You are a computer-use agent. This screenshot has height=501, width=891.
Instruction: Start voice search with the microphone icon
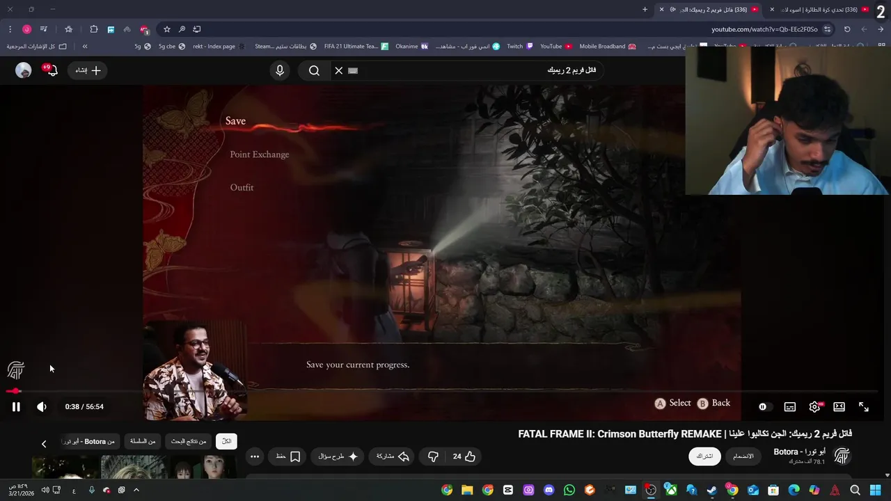coord(280,70)
